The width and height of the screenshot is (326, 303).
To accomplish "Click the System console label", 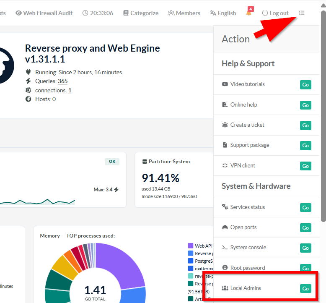I will pos(248,248).
